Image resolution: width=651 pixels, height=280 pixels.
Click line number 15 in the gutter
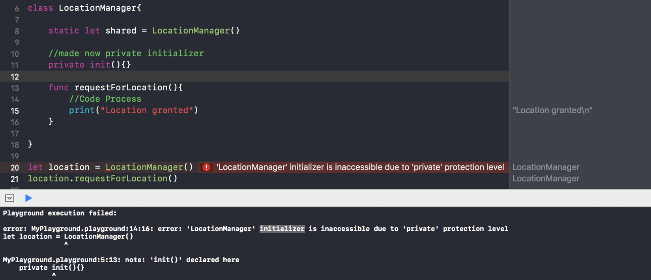coord(15,111)
